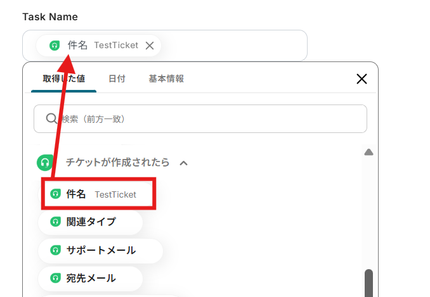This screenshot has width=430, height=297.
Task: Click green headset icon in Task Name chip
Action: point(55,46)
